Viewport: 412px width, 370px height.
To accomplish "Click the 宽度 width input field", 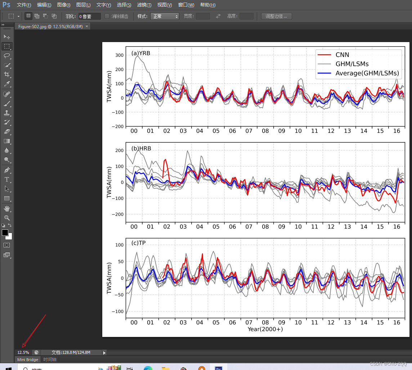I will (203, 16).
